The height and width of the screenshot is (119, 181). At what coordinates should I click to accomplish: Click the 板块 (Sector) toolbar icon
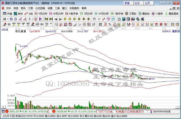pyautogui.click(x=19, y=13)
